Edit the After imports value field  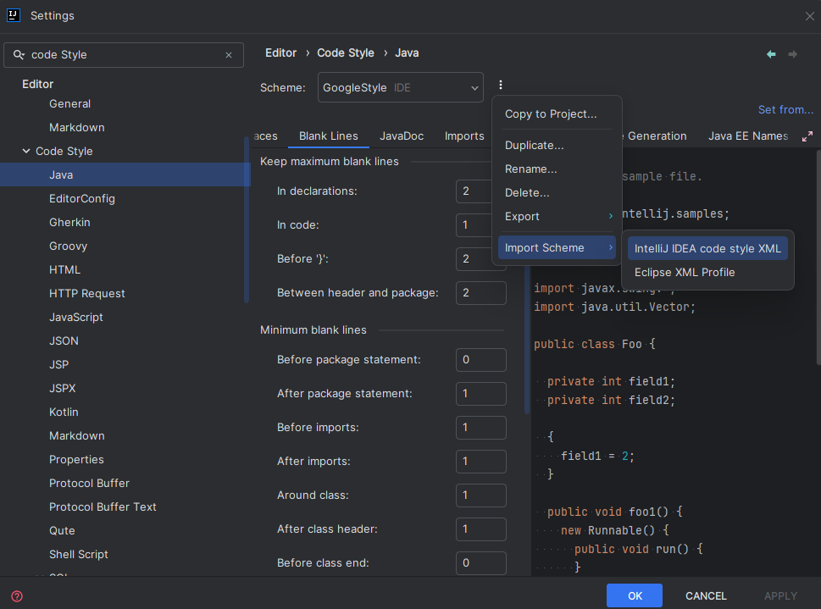pos(481,462)
